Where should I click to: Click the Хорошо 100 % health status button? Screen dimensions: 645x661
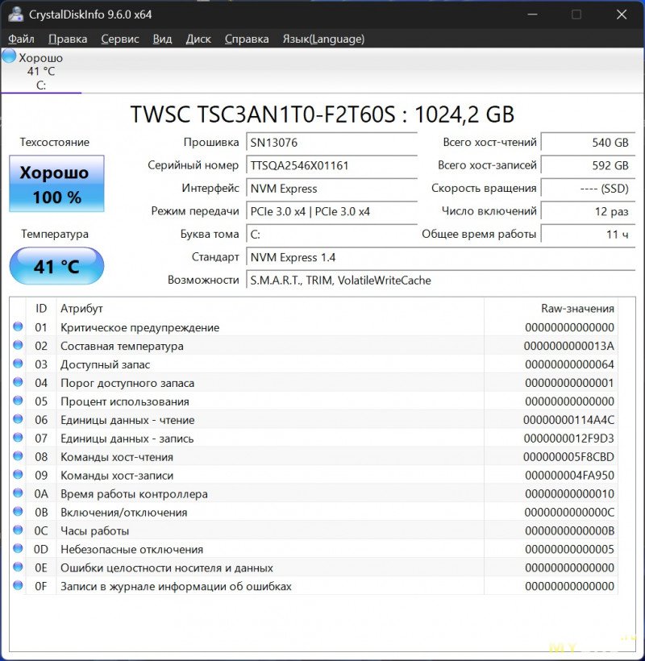(x=56, y=183)
